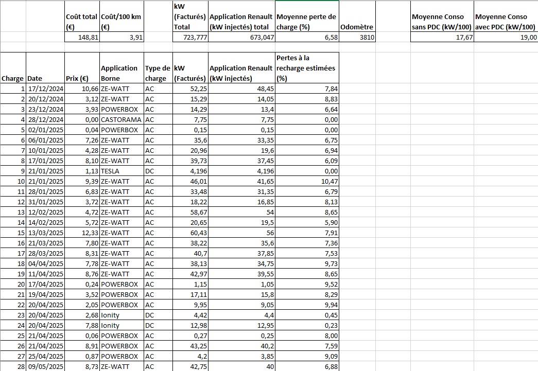The height and width of the screenshot is (371, 538).
Task: Click date cell 09/05/2025
Action: point(45,366)
